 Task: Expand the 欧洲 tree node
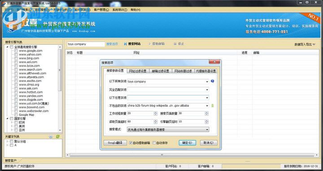12,123
